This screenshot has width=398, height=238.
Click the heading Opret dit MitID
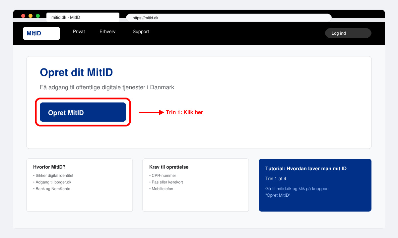click(x=76, y=72)
